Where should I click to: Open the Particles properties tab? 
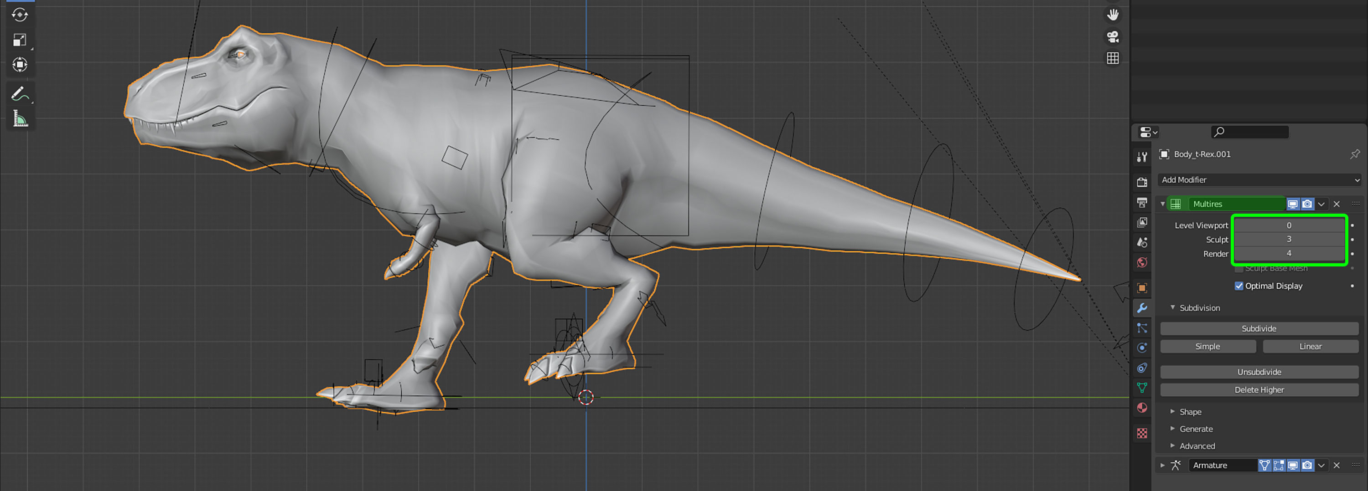click(1142, 328)
